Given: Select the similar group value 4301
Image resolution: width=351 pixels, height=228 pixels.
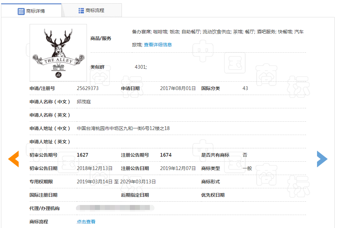Looking at the screenshot, I should click(x=141, y=67).
